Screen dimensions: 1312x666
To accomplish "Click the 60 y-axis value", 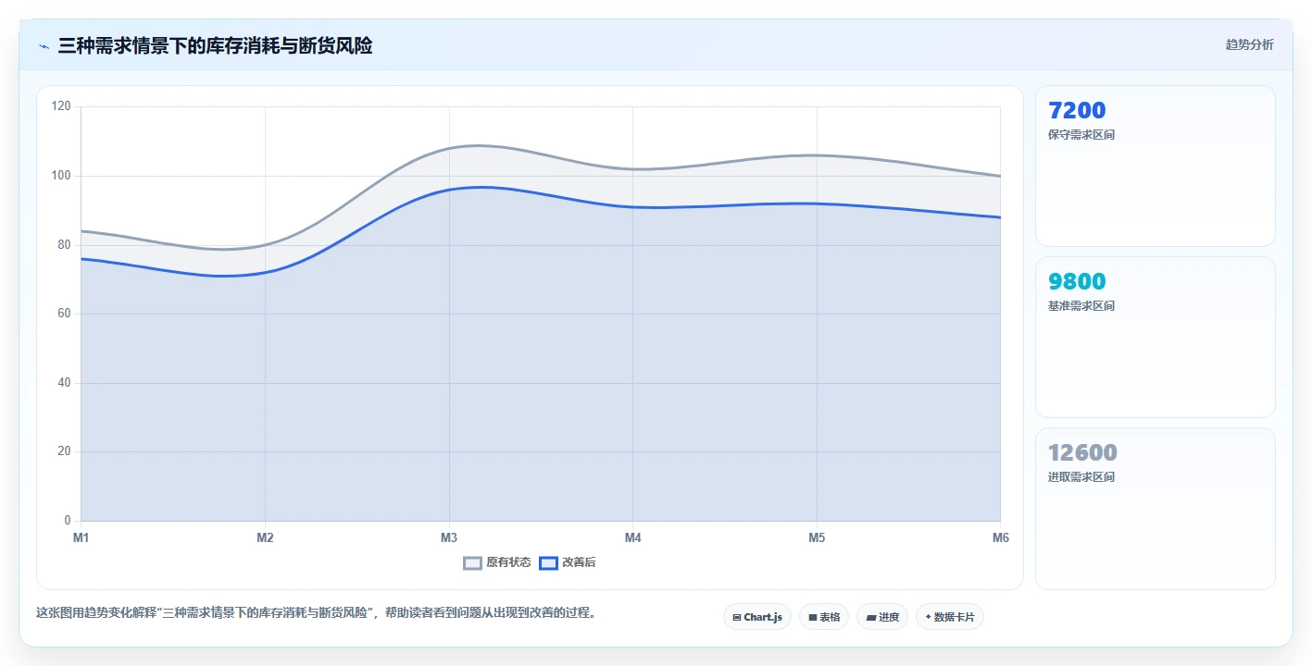I will click(x=64, y=314).
